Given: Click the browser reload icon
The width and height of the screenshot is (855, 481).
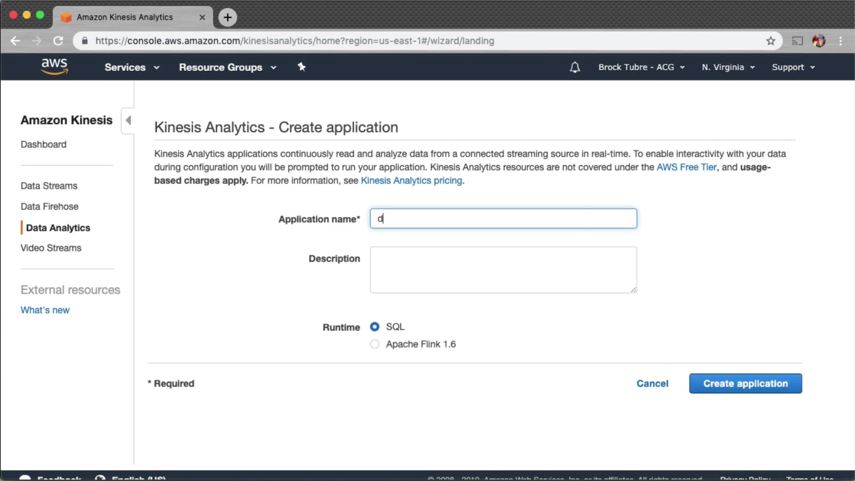Looking at the screenshot, I should tap(58, 41).
